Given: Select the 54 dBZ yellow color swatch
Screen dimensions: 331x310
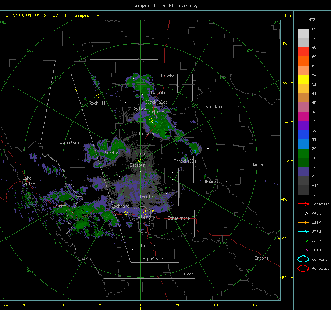Looking at the screenshot, I should pyautogui.click(x=303, y=79).
